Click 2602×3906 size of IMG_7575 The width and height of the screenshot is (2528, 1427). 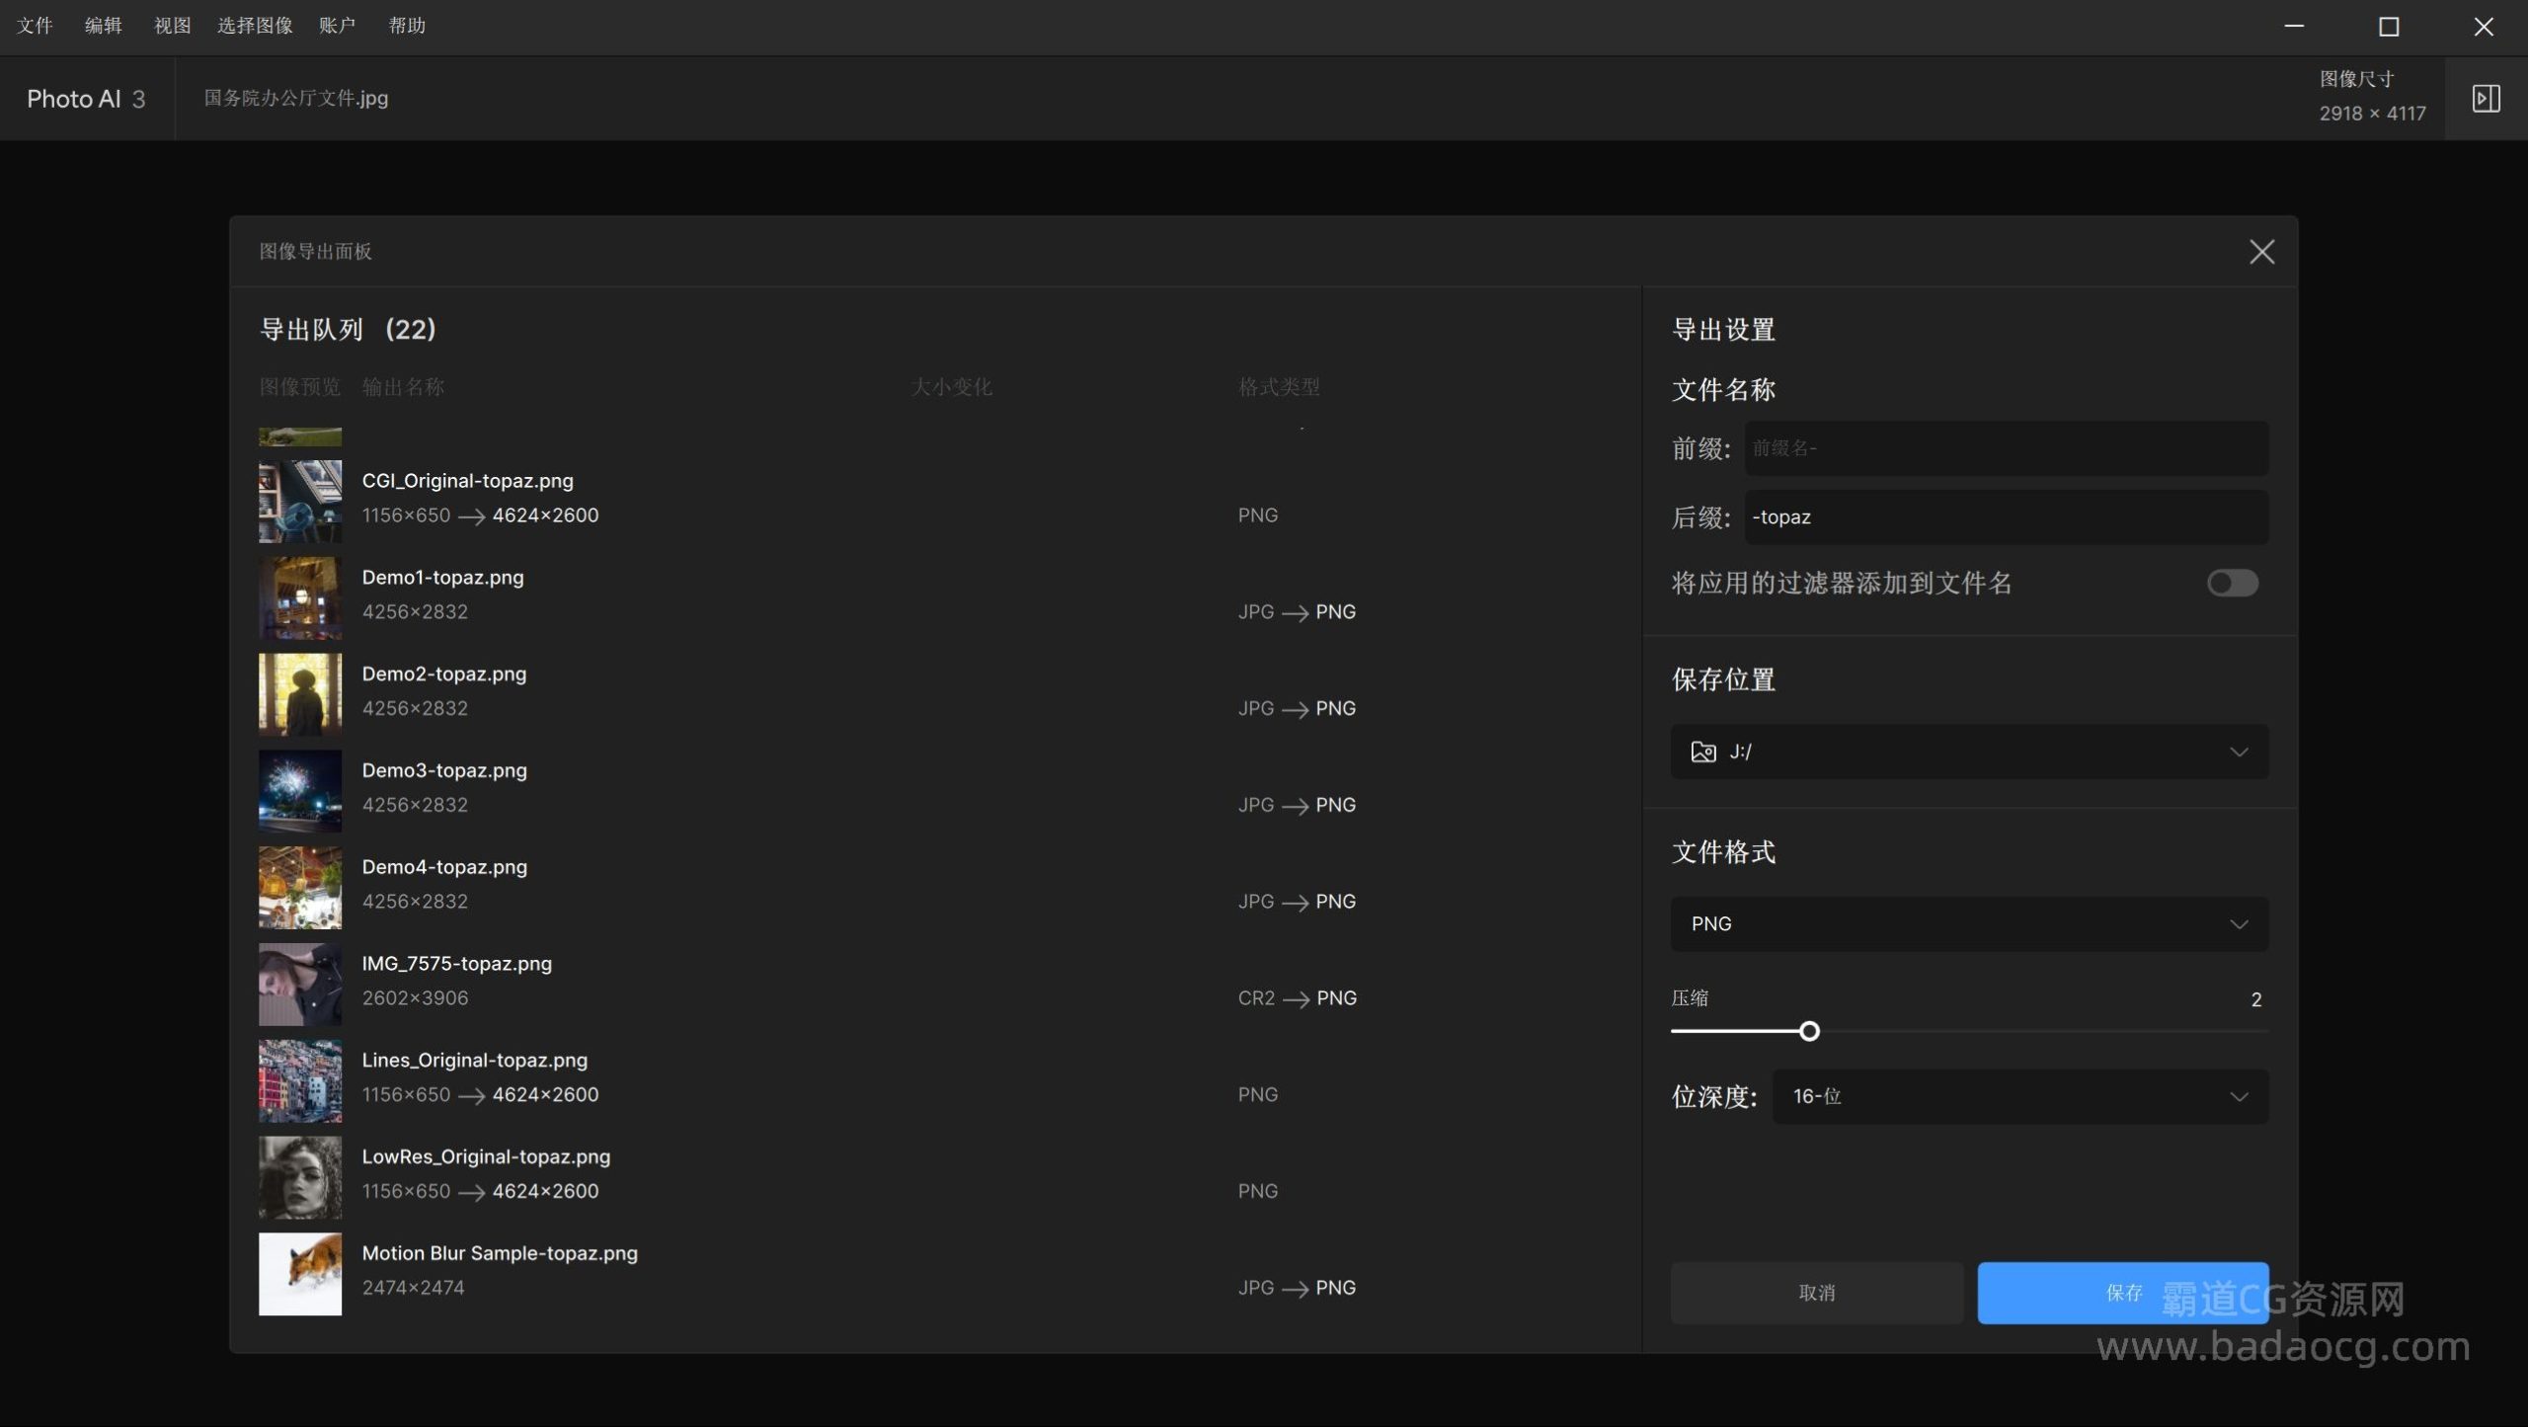(415, 998)
